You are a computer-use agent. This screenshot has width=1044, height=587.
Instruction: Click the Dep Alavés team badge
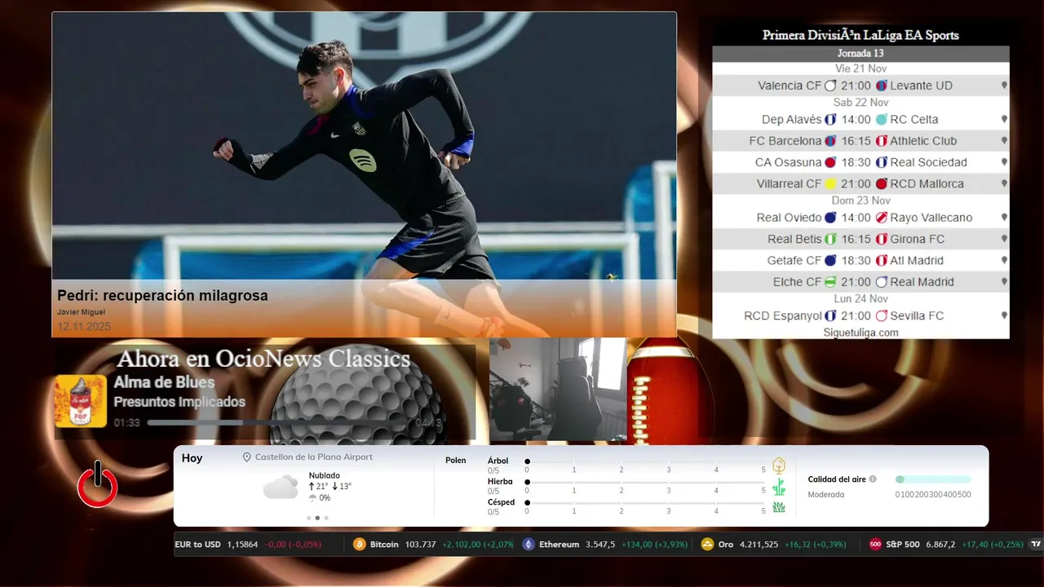point(831,119)
